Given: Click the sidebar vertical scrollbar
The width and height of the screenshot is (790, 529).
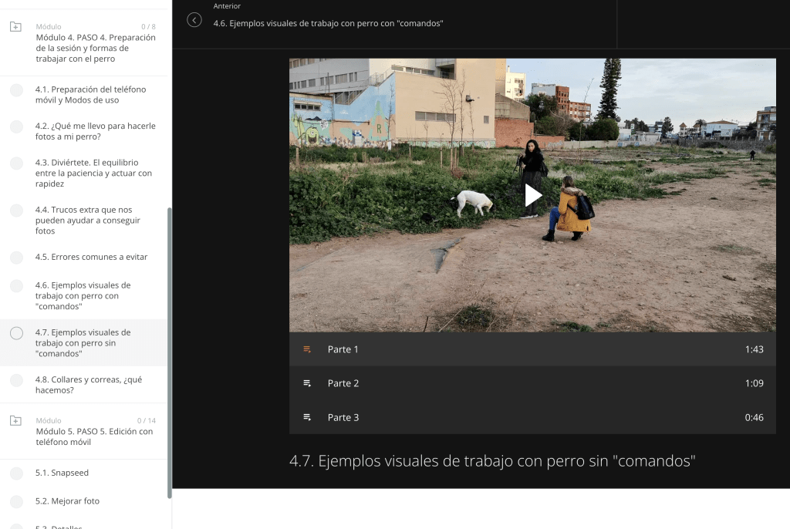Looking at the screenshot, I should (169, 352).
